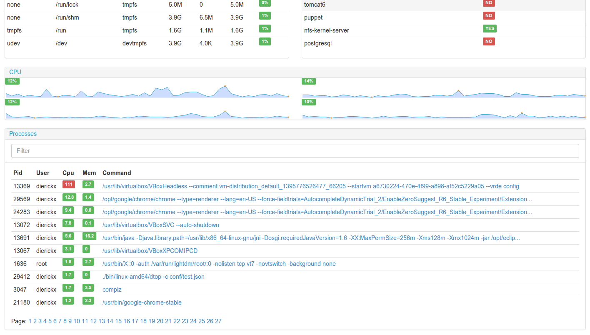Click the 6.5M used value
Viewport: 590px width, 335px height.
(x=206, y=17)
